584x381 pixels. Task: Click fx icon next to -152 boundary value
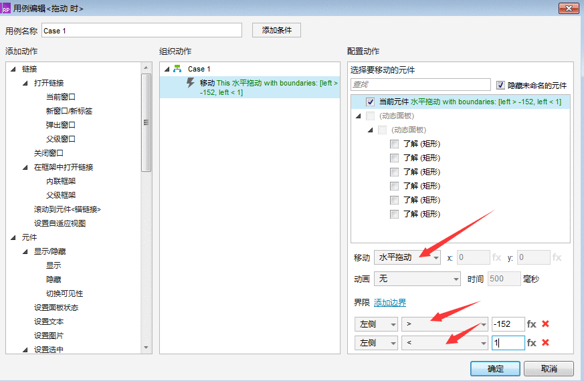[x=531, y=324]
